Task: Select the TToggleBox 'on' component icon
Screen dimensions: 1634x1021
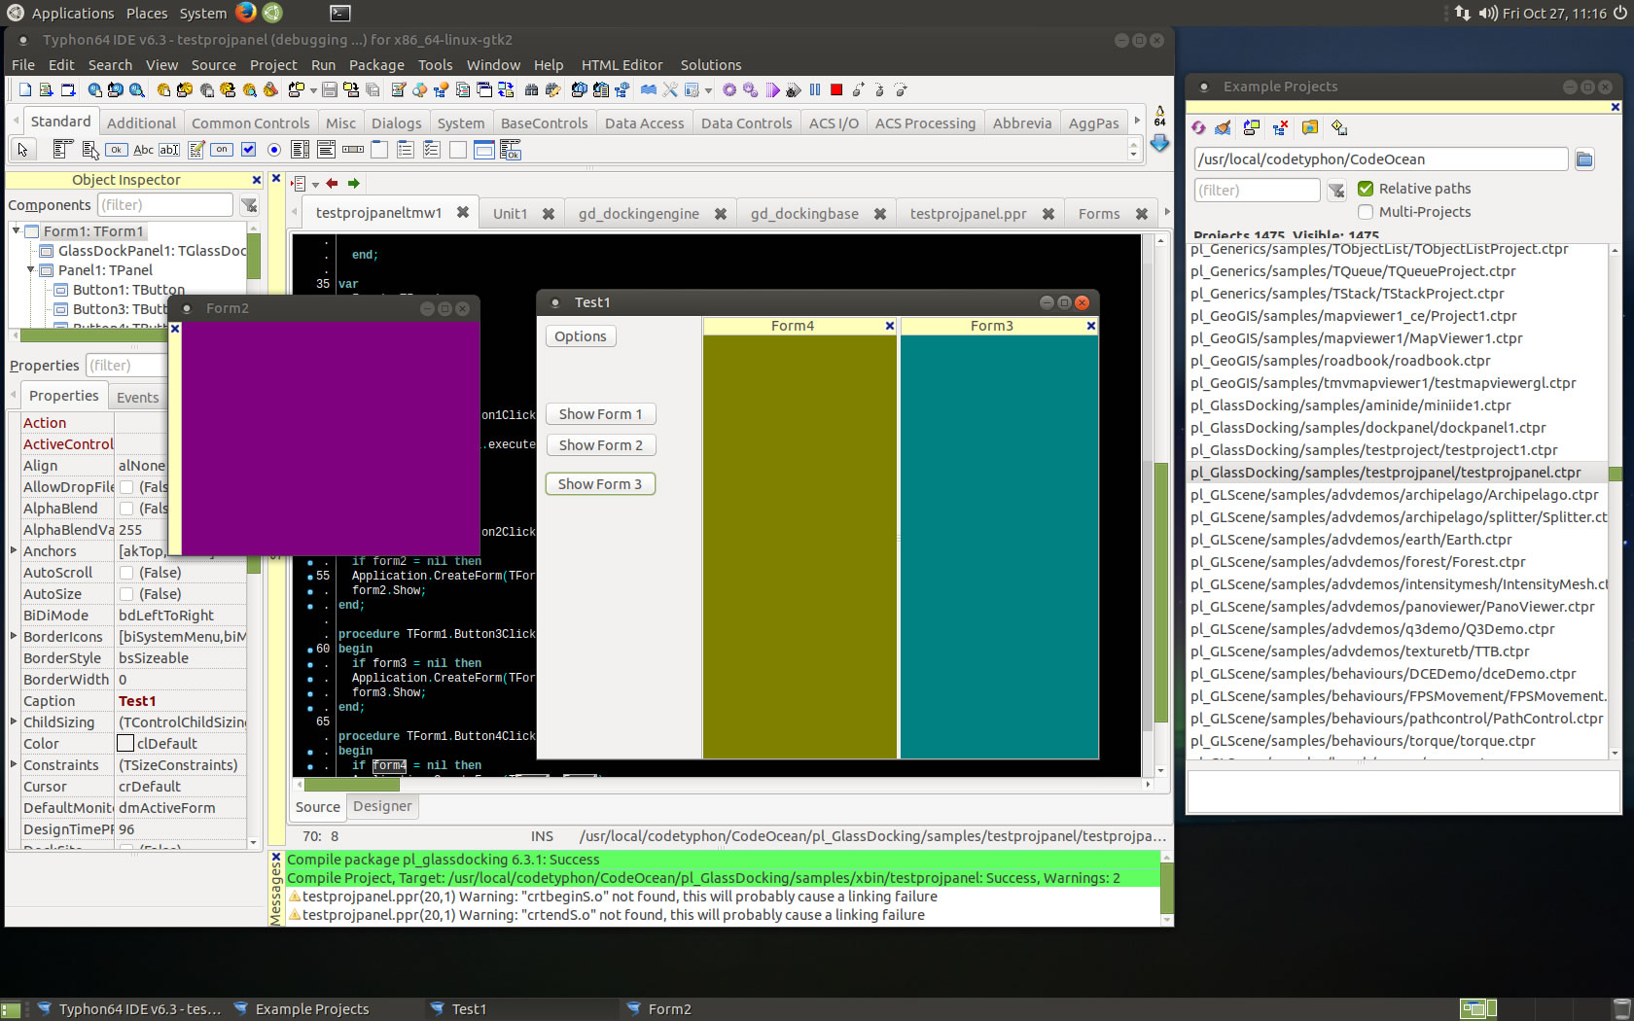Action: pyautogui.click(x=223, y=150)
